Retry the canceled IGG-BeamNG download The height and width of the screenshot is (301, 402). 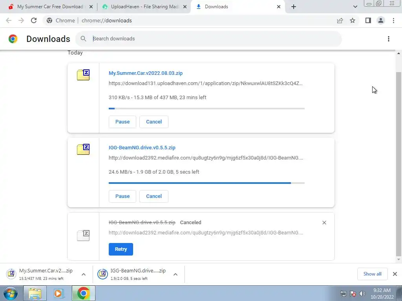coord(121,249)
